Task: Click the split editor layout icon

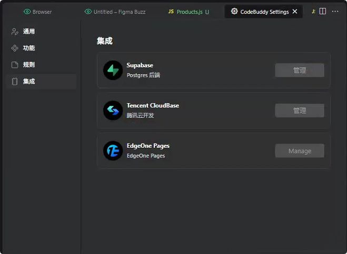Action: tap(323, 11)
